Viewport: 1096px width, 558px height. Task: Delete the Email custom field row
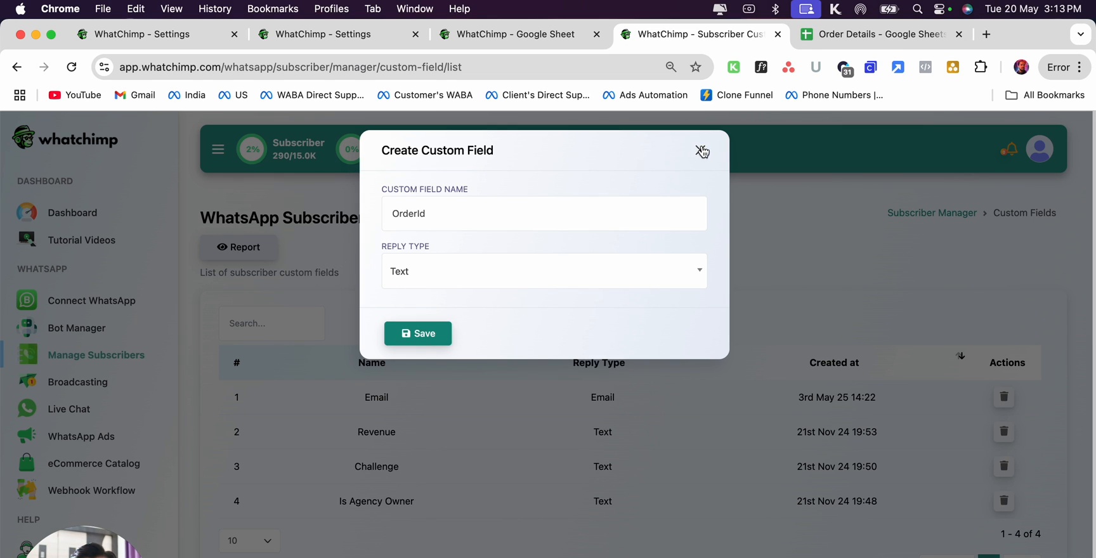[x=1003, y=397]
